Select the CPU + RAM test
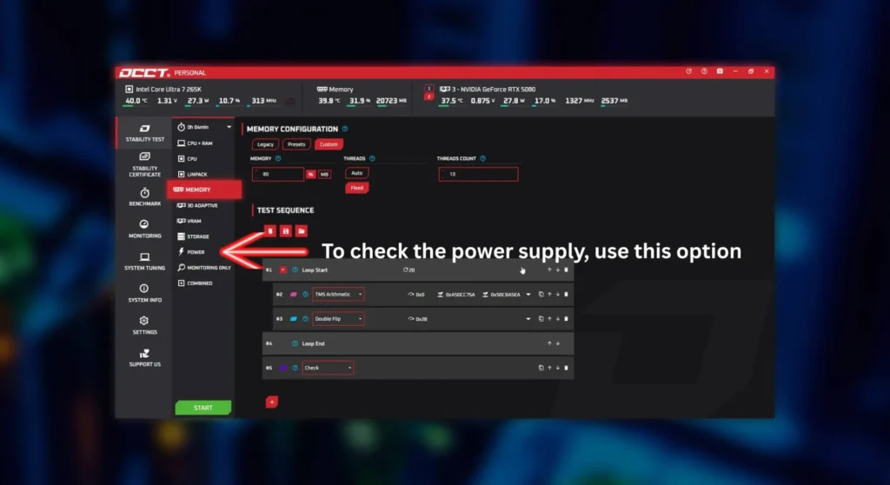 click(x=196, y=143)
